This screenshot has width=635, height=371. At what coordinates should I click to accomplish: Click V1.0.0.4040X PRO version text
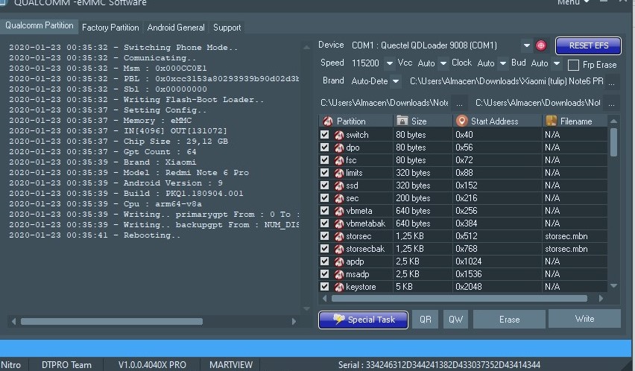pos(152,365)
